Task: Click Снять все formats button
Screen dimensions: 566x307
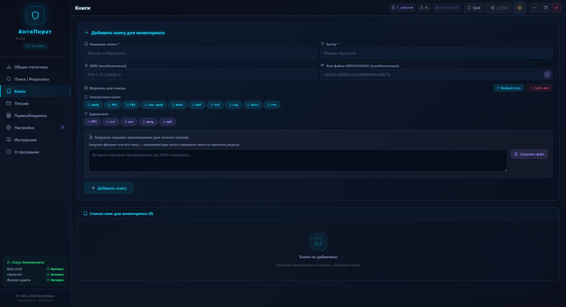Action: [x=539, y=88]
